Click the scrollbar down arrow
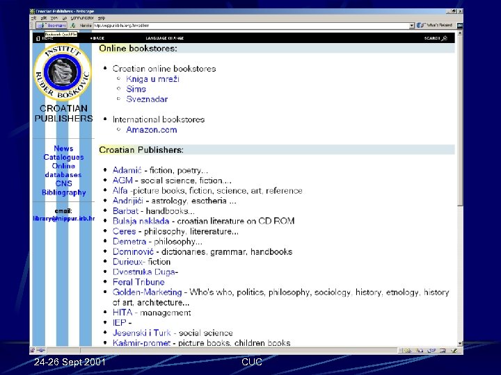The height and width of the screenshot is (375, 501). pyautogui.click(x=460, y=344)
